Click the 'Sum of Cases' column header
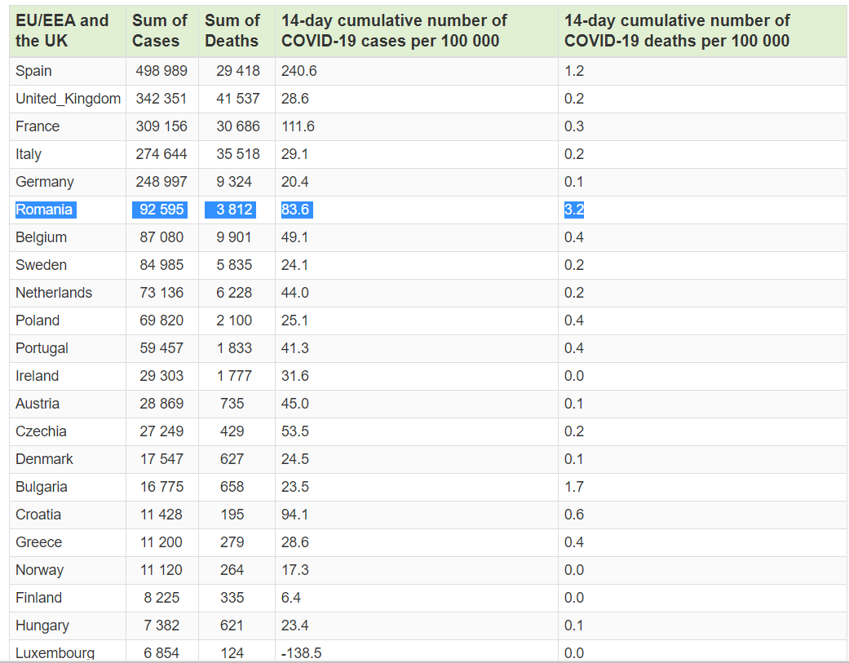The height and width of the screenshot is (663, 849). [160, 31]
